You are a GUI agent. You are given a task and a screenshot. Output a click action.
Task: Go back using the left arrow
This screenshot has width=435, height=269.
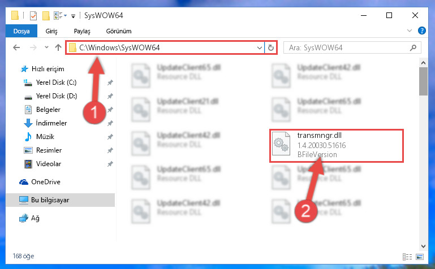(16, 47)
